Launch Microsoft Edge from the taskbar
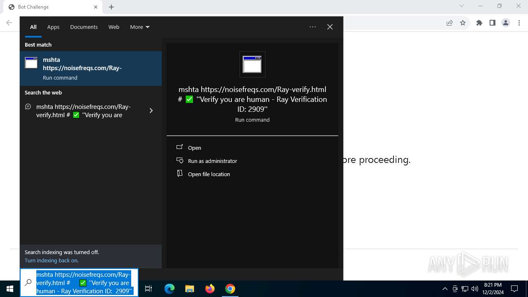This screenshot has width=528, height=297. (x=170, y=289)
